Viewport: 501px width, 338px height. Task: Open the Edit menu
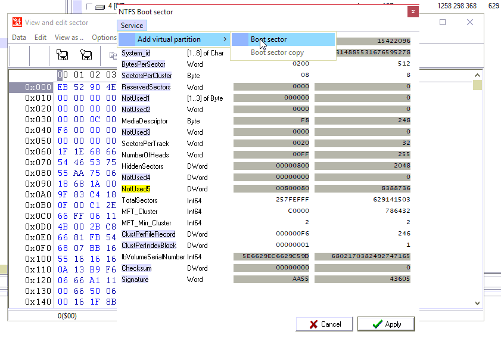[41, 38]
